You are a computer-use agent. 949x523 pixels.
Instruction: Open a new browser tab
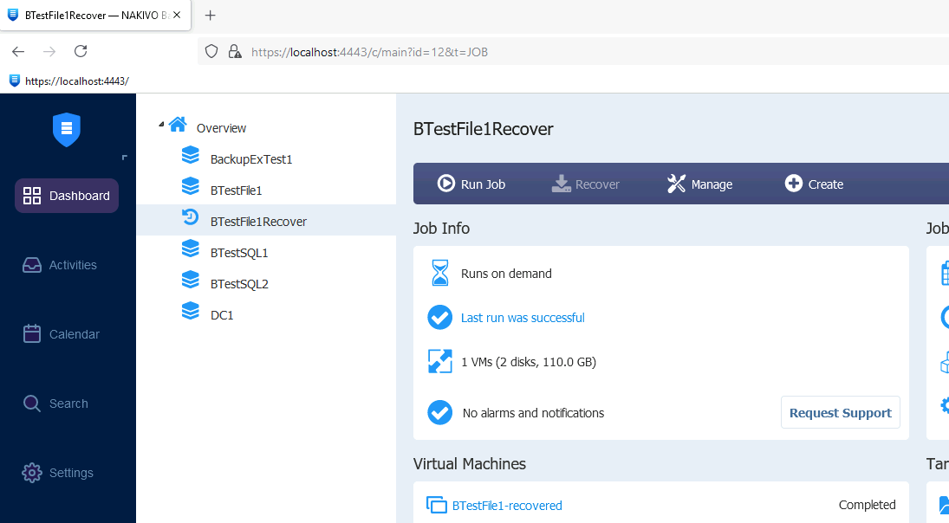click(x=210, y=15)
